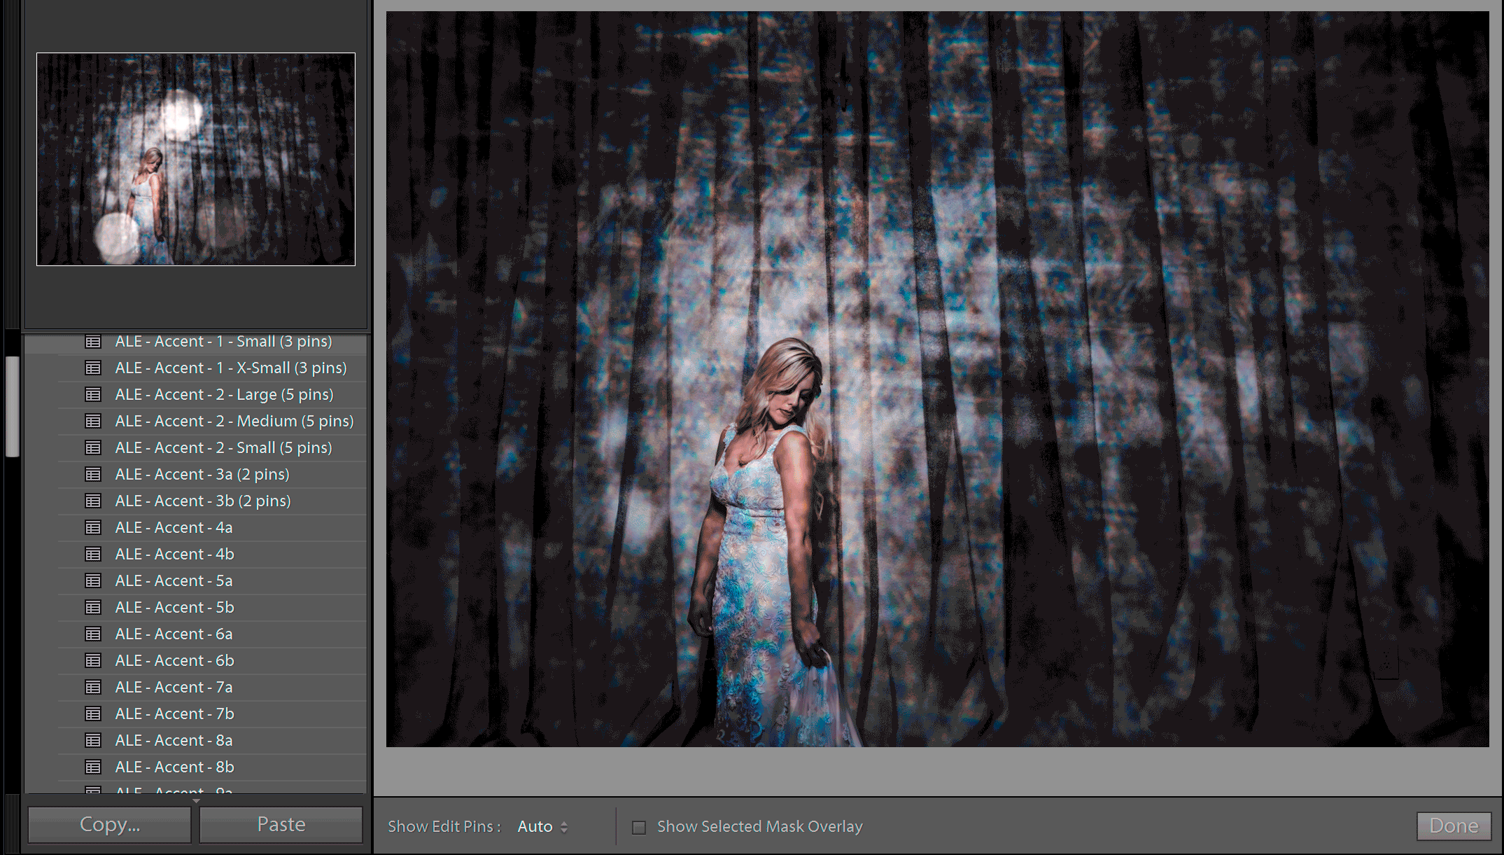Click preset icon beside ALE - Accent - 8b
Screen dimensions: 1504x855
(x=93, y=767)
